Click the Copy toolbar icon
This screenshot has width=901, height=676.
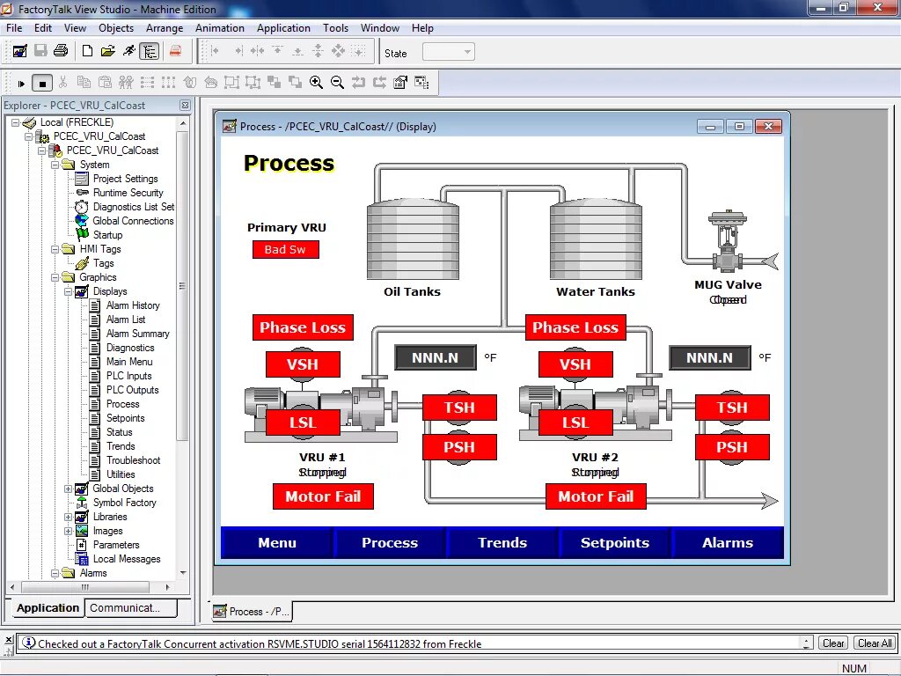click(x=84, y=83)
